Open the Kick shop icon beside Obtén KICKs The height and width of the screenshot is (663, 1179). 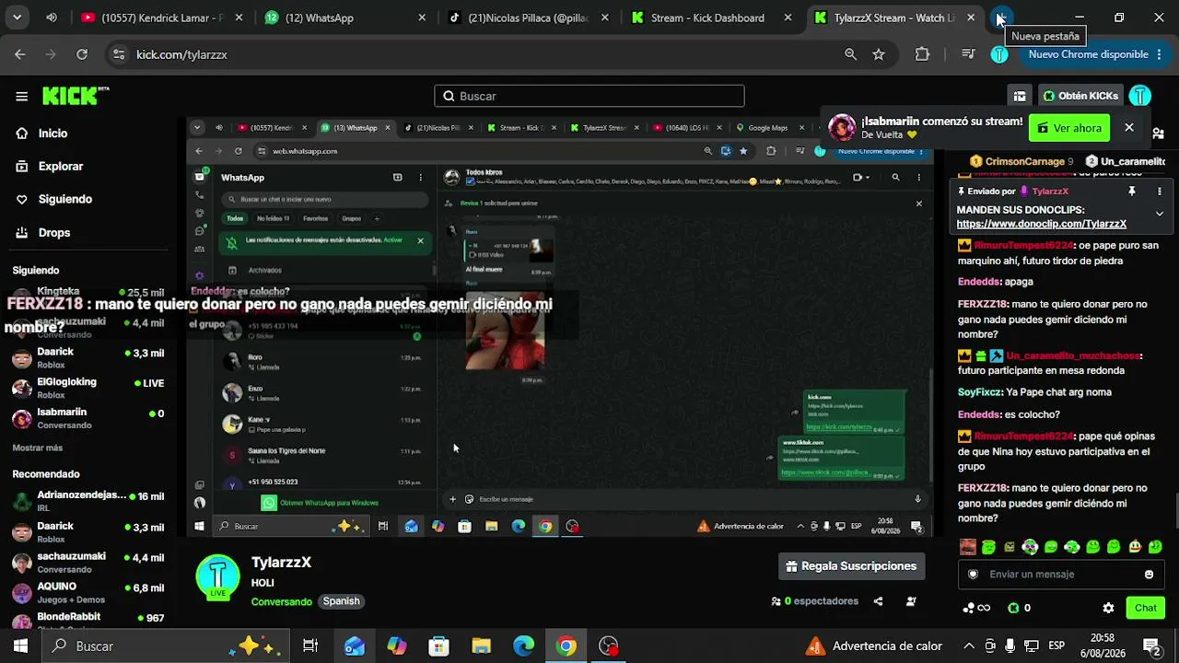(x=1020, y=96)
